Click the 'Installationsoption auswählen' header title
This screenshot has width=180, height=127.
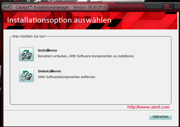(59, 20)
